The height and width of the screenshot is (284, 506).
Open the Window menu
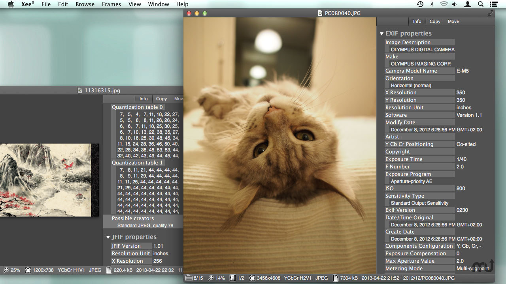pyautogui.click(x=159, y=4)
